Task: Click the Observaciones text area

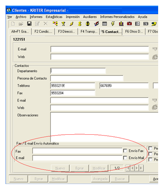Action: (x=104, y=127)
